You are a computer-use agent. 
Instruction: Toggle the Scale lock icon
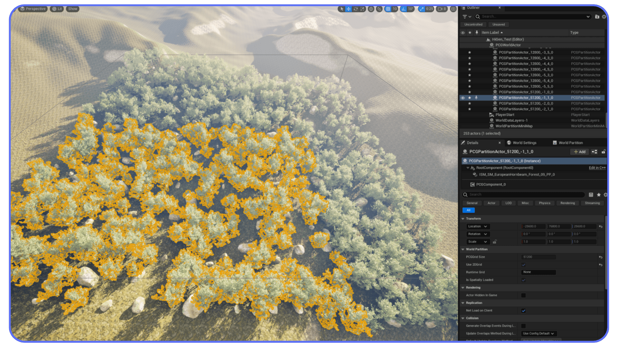point(495,242)
